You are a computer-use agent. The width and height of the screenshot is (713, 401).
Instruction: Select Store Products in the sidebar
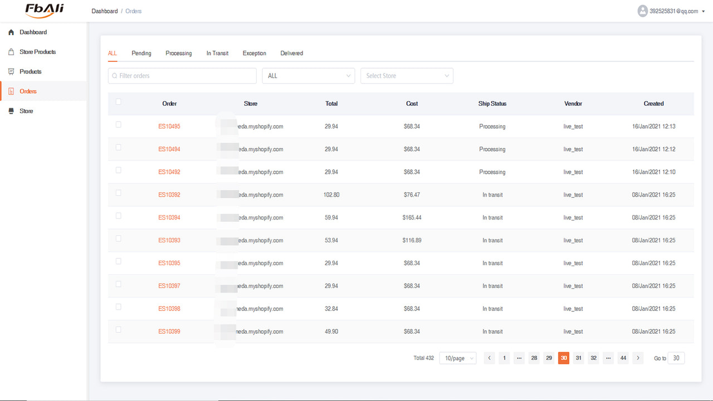37,51
